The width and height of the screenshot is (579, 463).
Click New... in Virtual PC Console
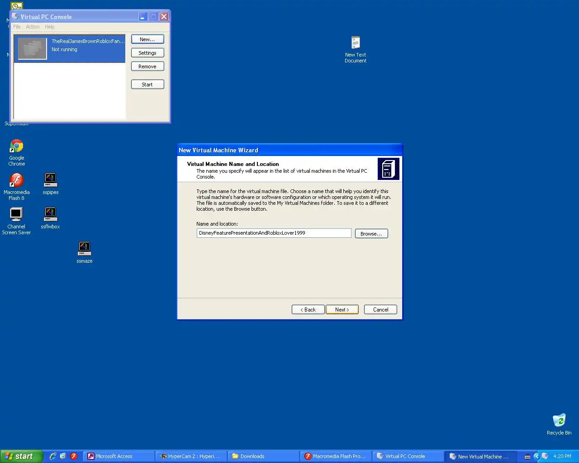[147, 39]
